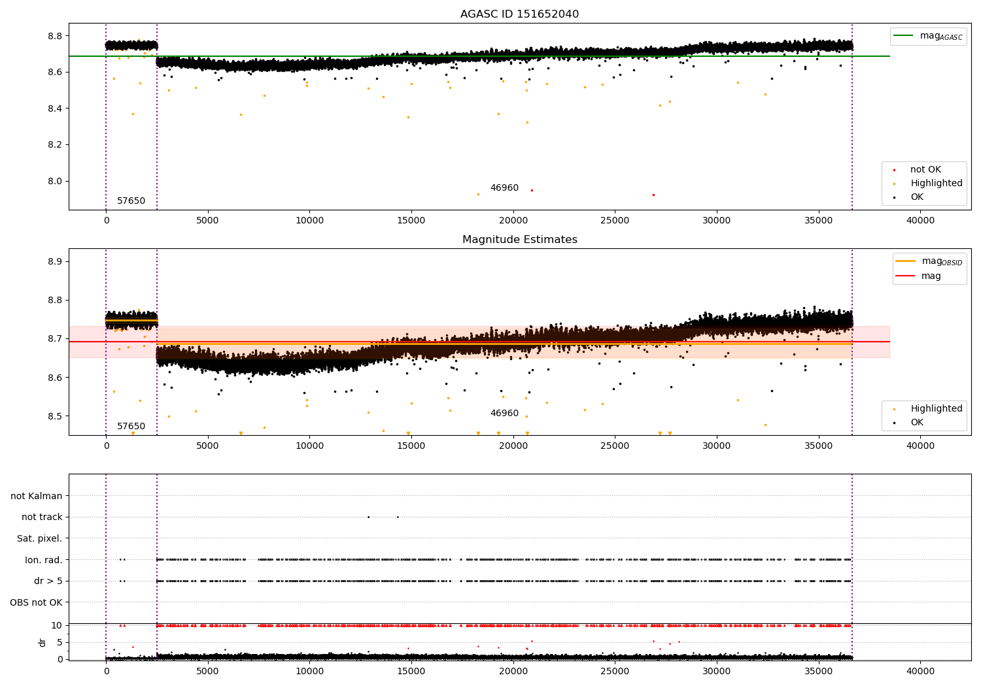Click OK marker in Magnitude Estimates legend
The width and height of the screenshot is (981, 686).
(x=894, y=423)
